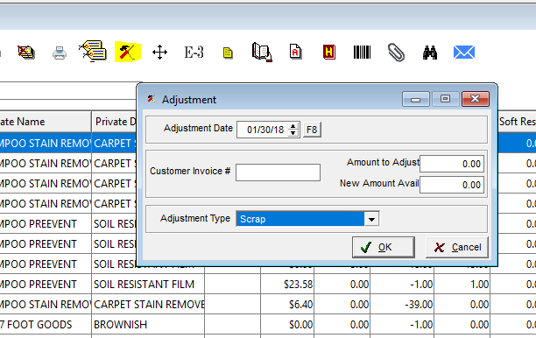Click the printer icon in toolbar
536x338 pixels.
pos(60,53)
